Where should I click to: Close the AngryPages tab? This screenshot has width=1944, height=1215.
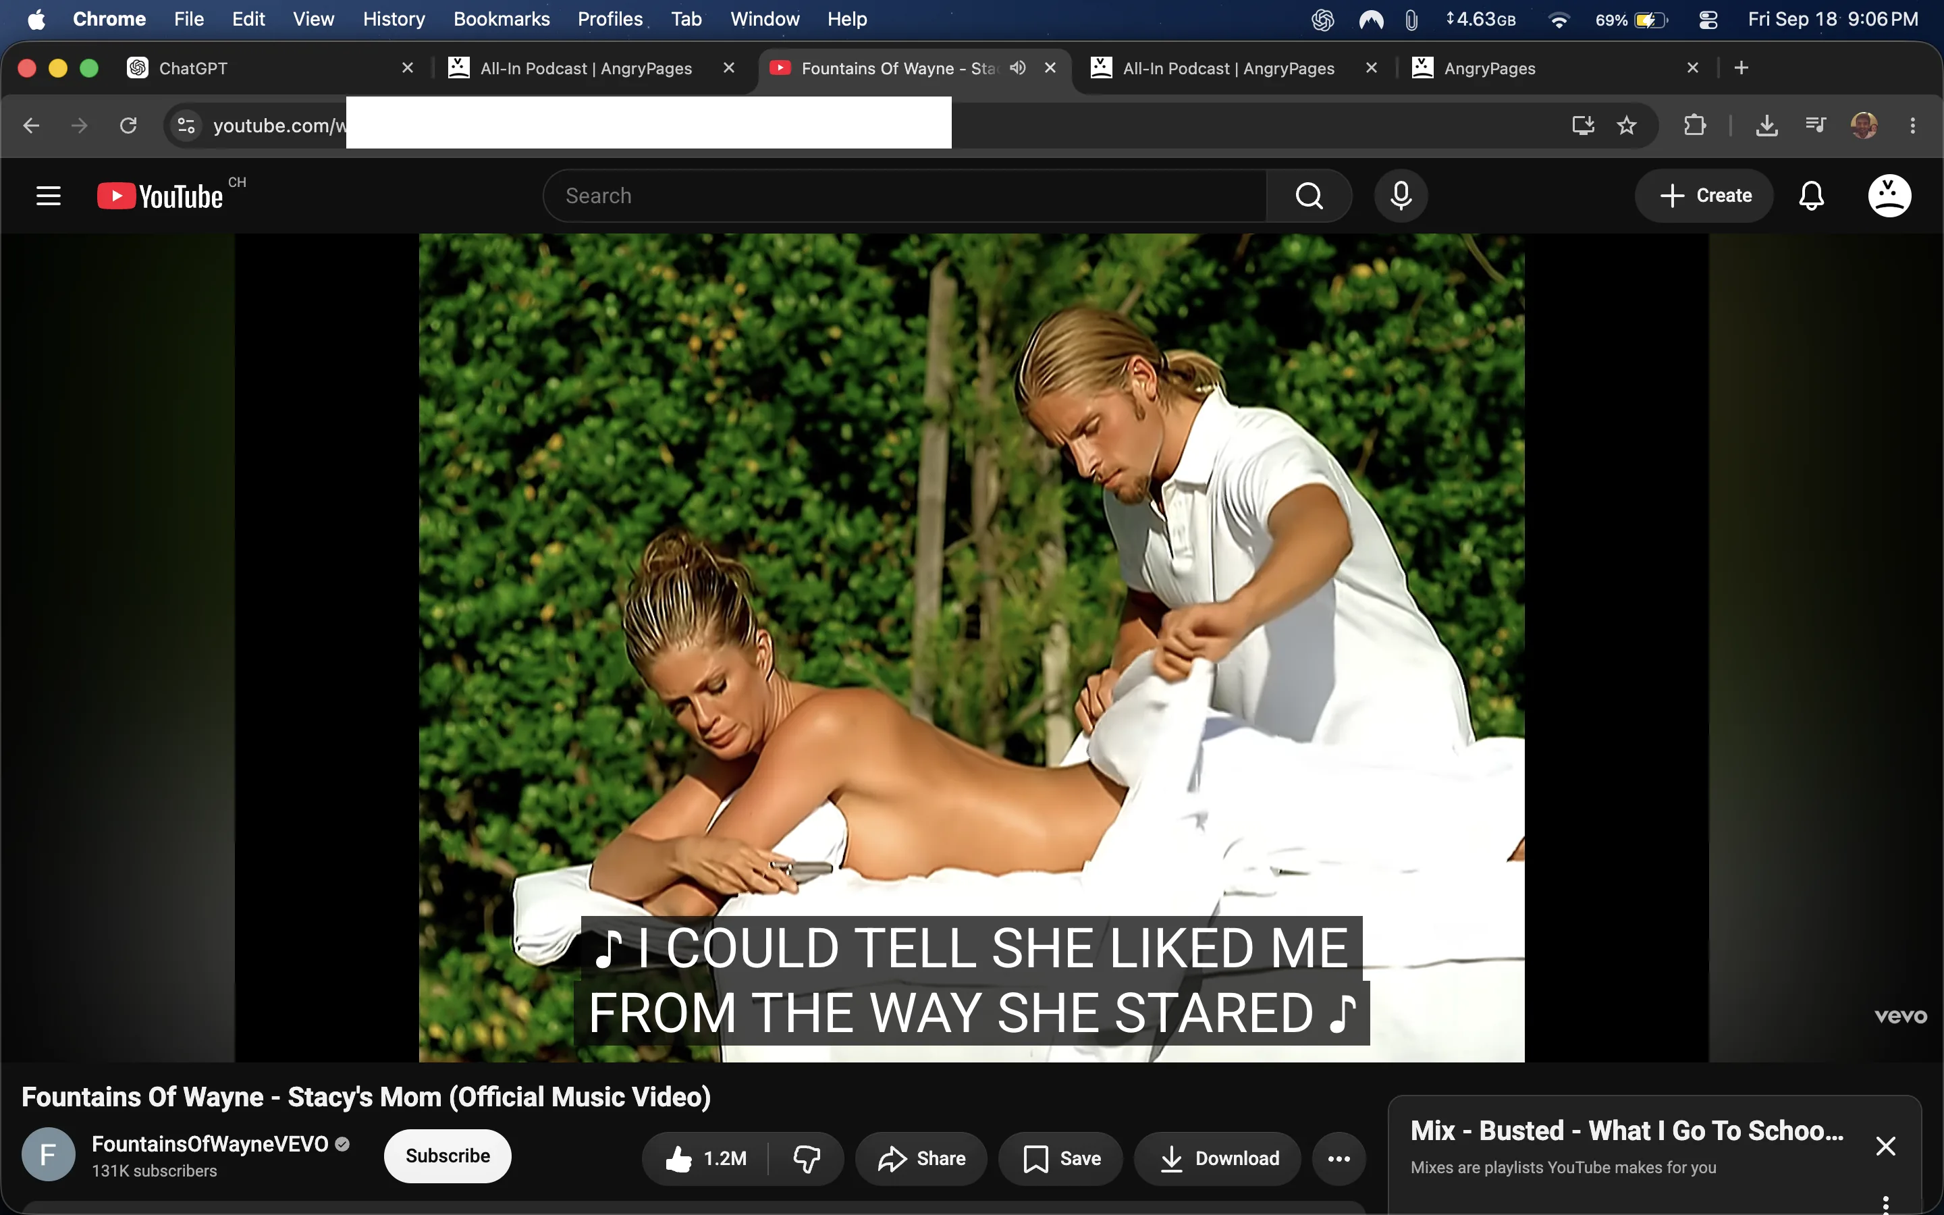1693,68
